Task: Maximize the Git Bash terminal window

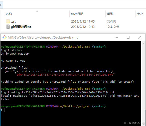Action: pos(128,37)
